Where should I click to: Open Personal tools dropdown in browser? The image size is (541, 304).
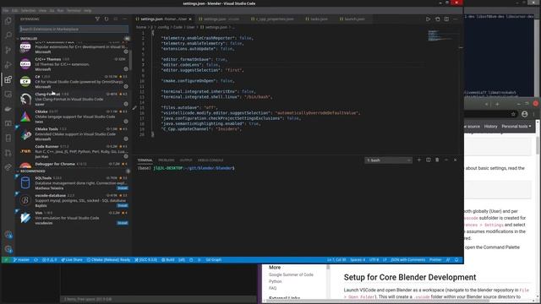pos(516,127)
